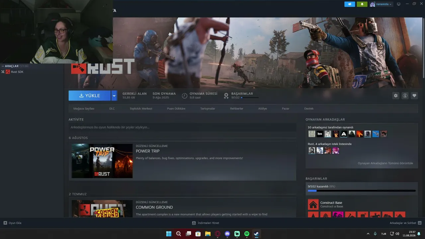Click the download manager icon in bottom bar
The height and width of the screenshot is (239, 425).
point(194,223)
